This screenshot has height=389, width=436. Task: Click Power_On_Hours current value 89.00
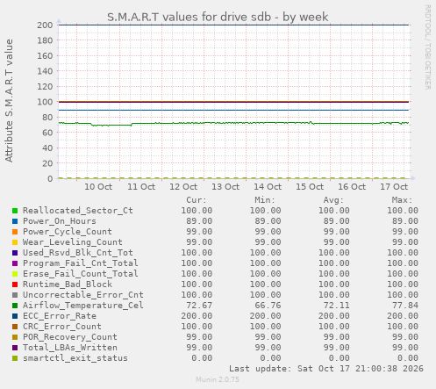tap(199, 221)
